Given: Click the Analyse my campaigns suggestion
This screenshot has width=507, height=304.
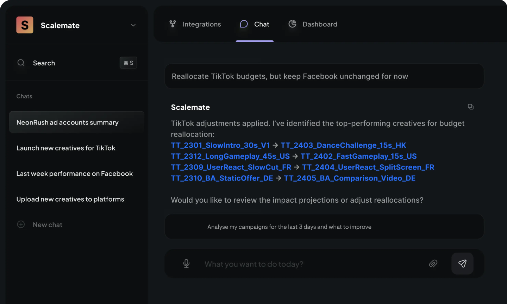Looking at the screenshot, I should pos(324,227).
